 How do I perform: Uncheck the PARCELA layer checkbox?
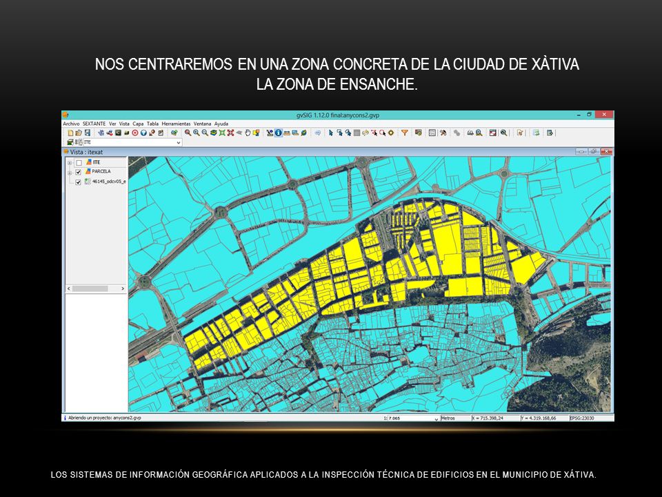(78, 173)
